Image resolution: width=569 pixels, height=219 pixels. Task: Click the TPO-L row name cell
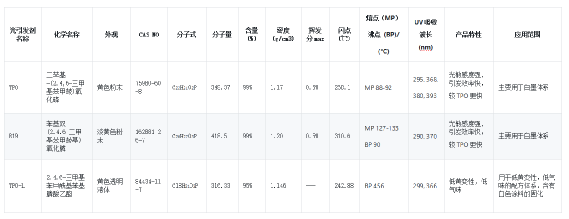23,186
